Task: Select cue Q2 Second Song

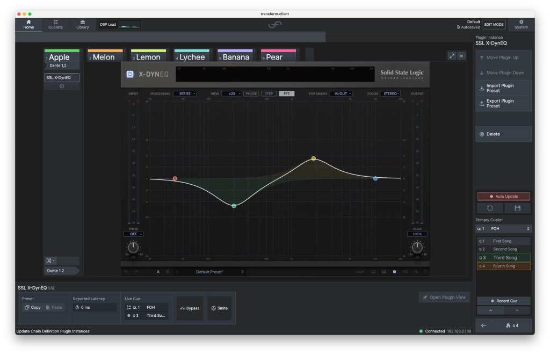Action: tap(503, 249)
